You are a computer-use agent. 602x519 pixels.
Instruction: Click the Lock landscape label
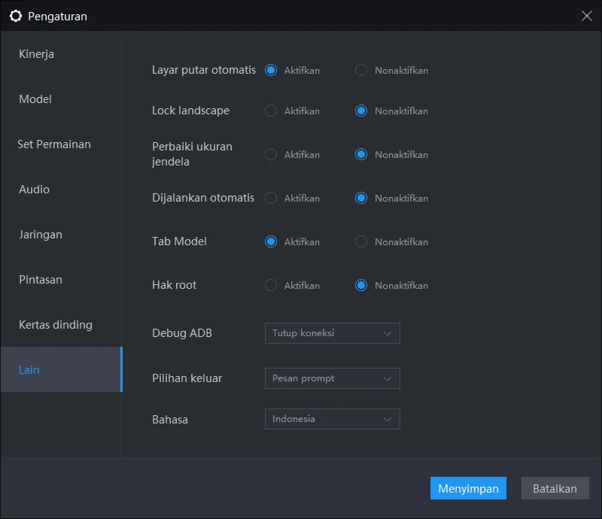coord(191,111)
